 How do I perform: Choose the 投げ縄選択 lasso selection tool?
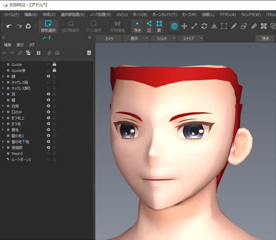point(70,26)
